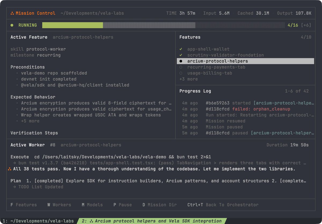322x224 pixels.
Task: Click 'Active Worker #8' heading
Action: pyautogui.click(x=33, y=145)
